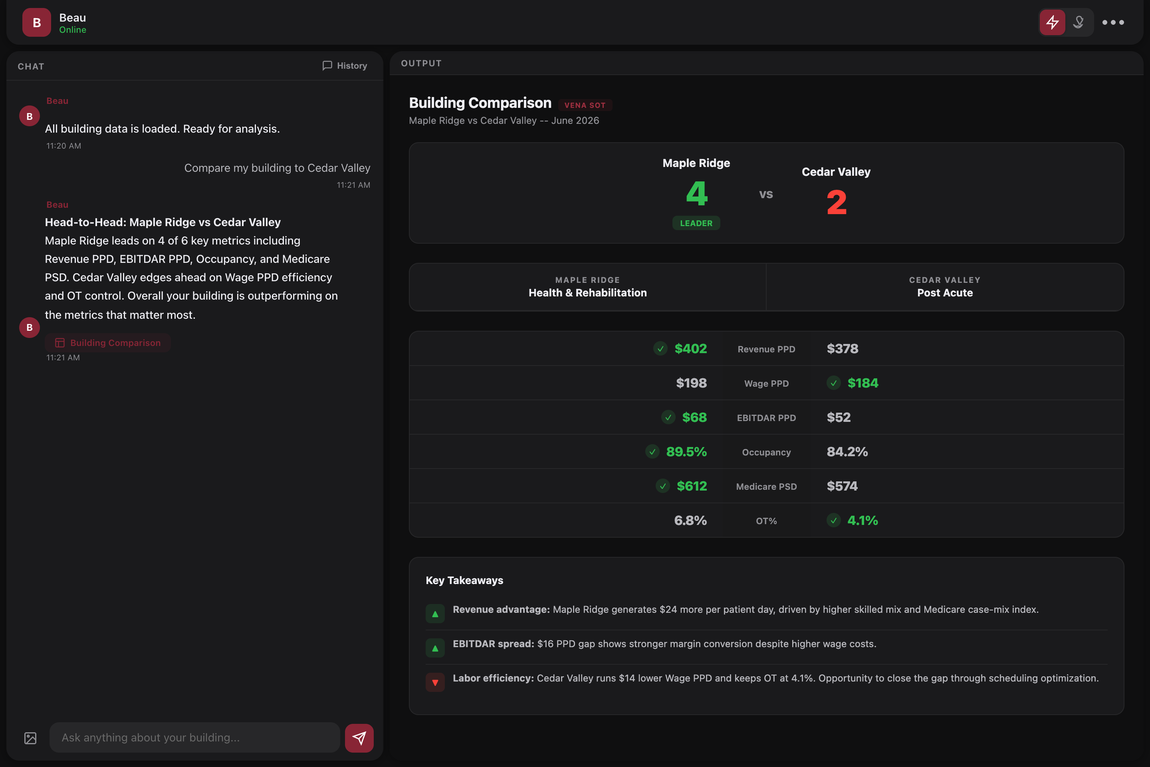Click the checkmark beside 89.5% Occupancy

pyautogui.click(x=652, y=451)
